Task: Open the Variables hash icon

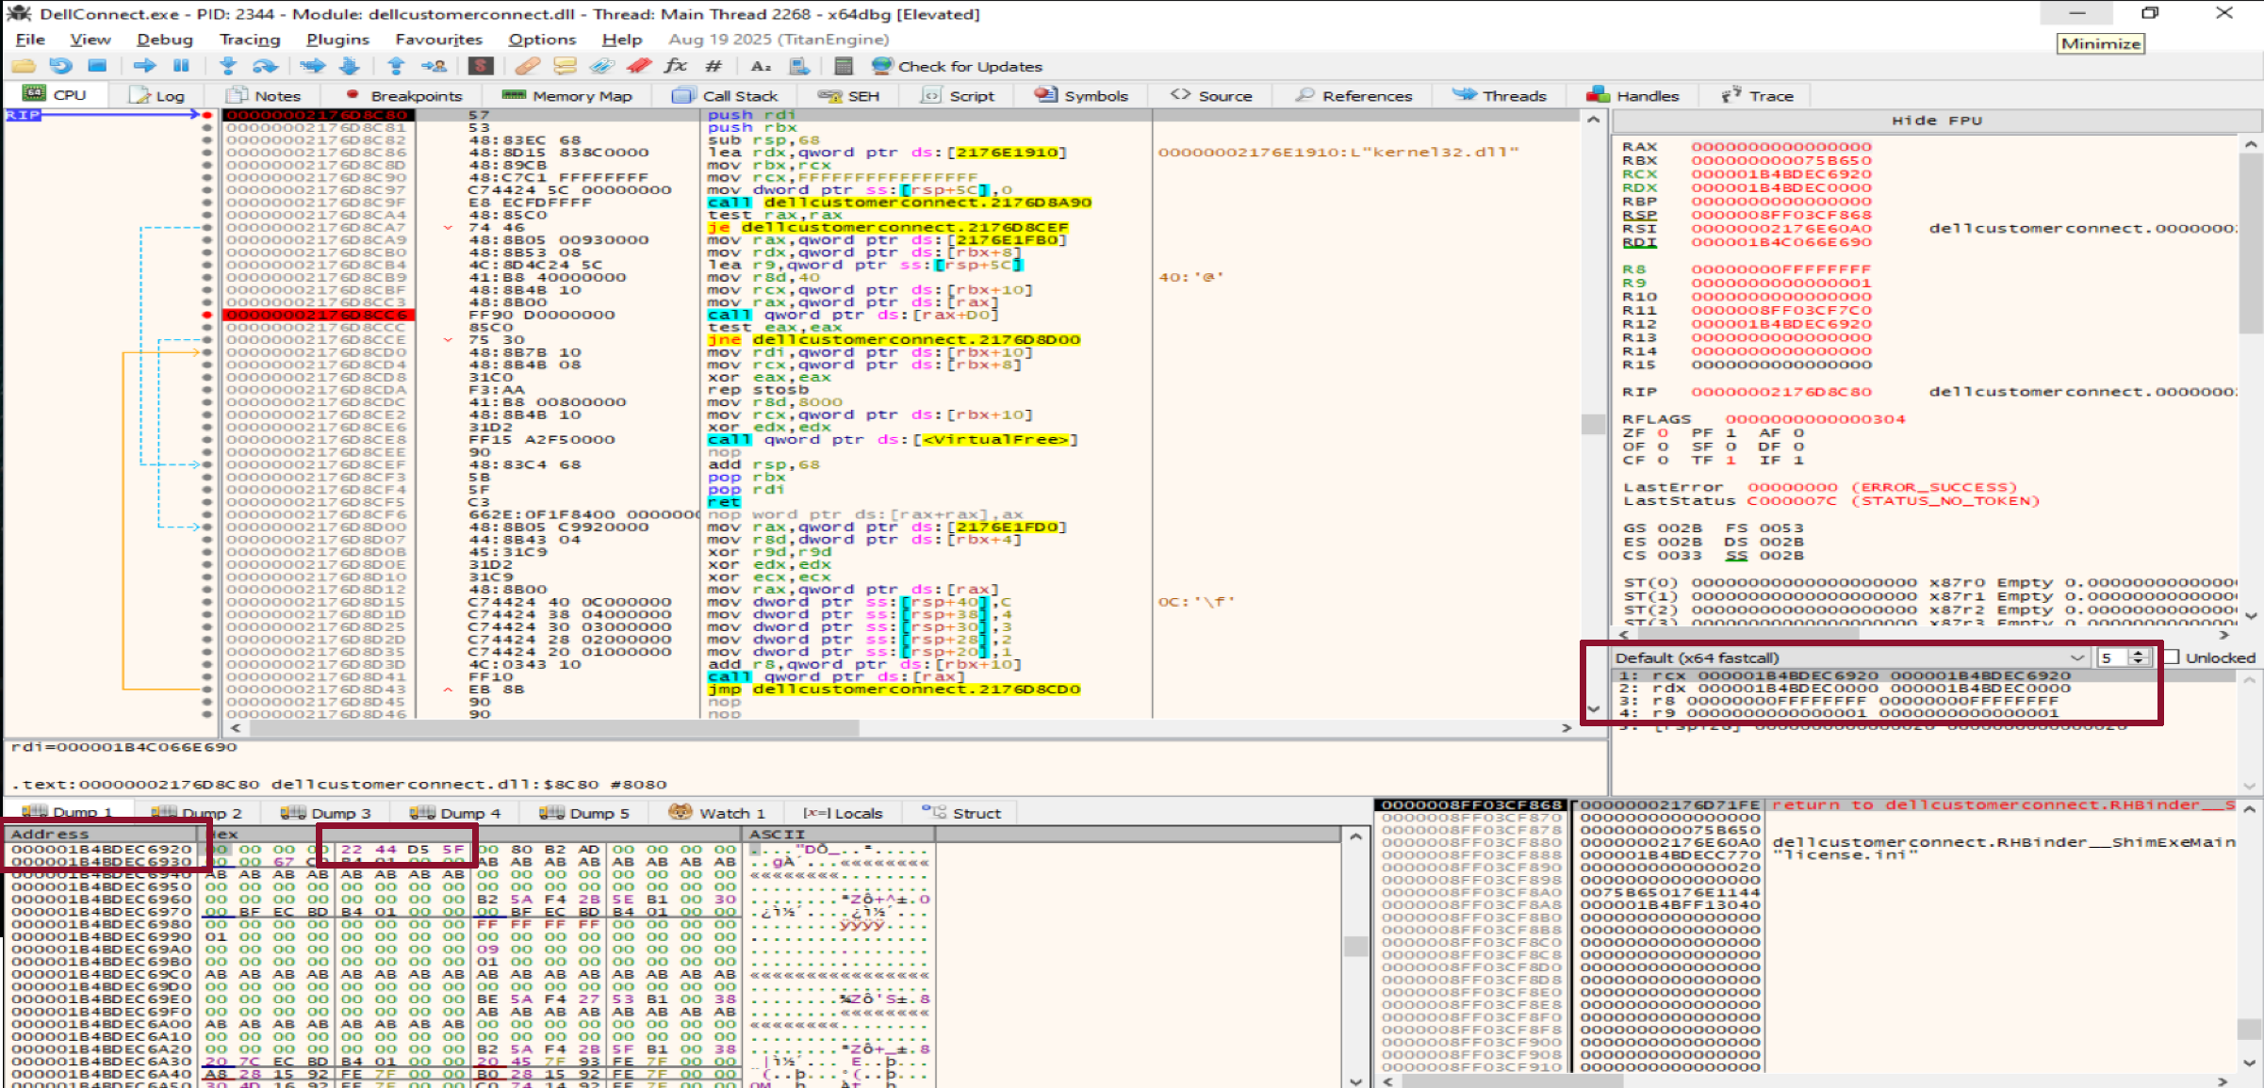Action: 714,66
